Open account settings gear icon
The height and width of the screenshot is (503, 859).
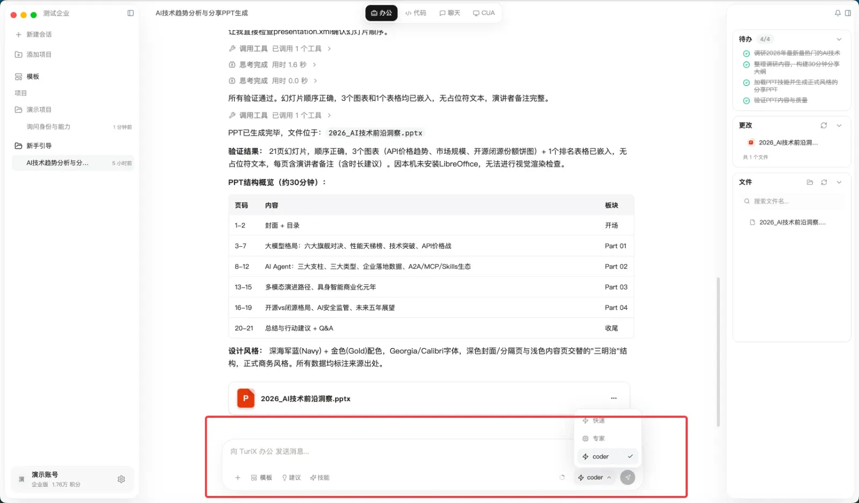pos(121,479)
